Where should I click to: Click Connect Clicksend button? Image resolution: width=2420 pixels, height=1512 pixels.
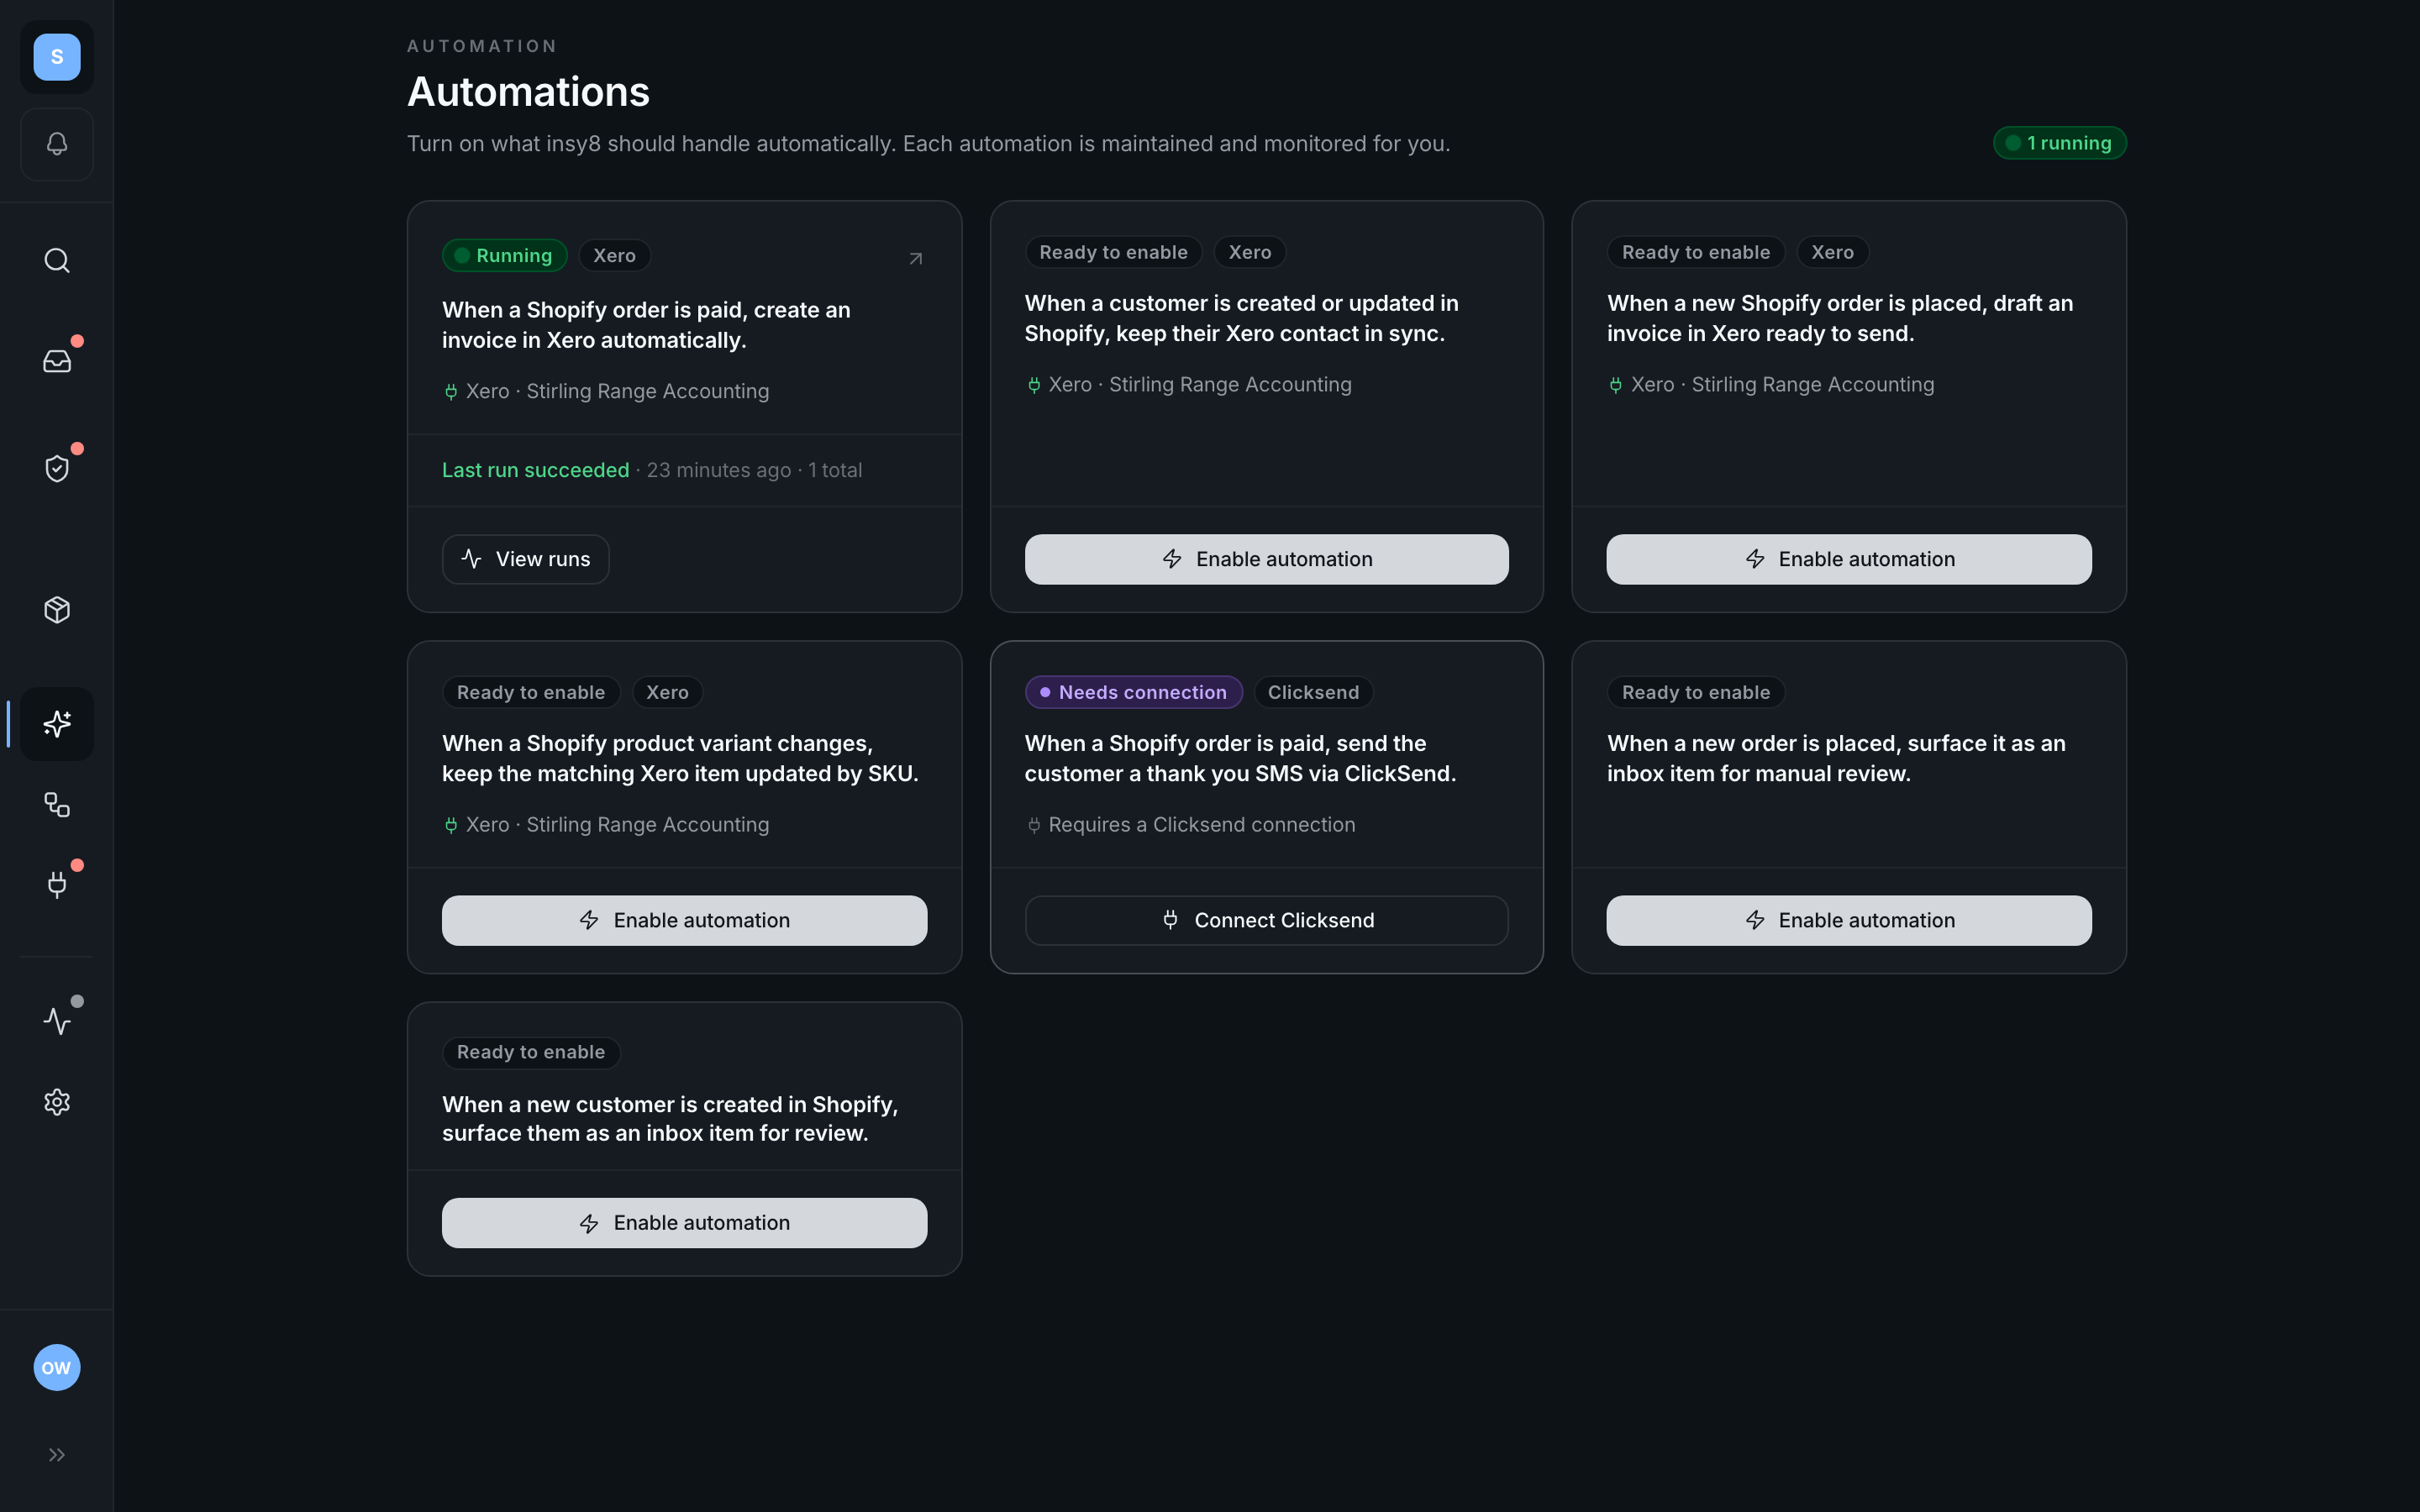pos(1266,920)
